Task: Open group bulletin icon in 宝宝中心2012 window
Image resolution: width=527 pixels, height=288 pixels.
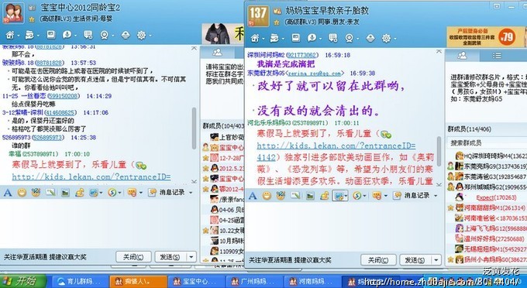Action: pyautogui.click(x=88, y=34)
